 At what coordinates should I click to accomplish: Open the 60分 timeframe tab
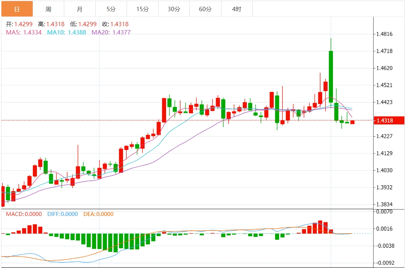coord(205,9)
